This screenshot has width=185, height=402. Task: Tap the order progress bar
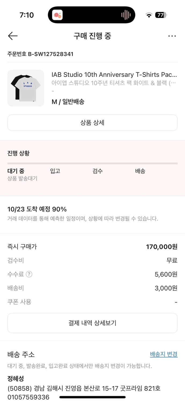(x=93, y=163)
